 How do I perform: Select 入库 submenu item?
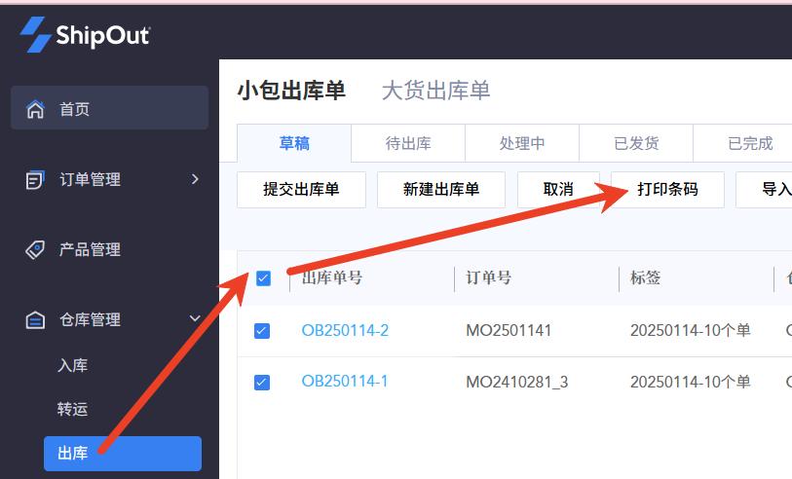(x=73, y=365)
